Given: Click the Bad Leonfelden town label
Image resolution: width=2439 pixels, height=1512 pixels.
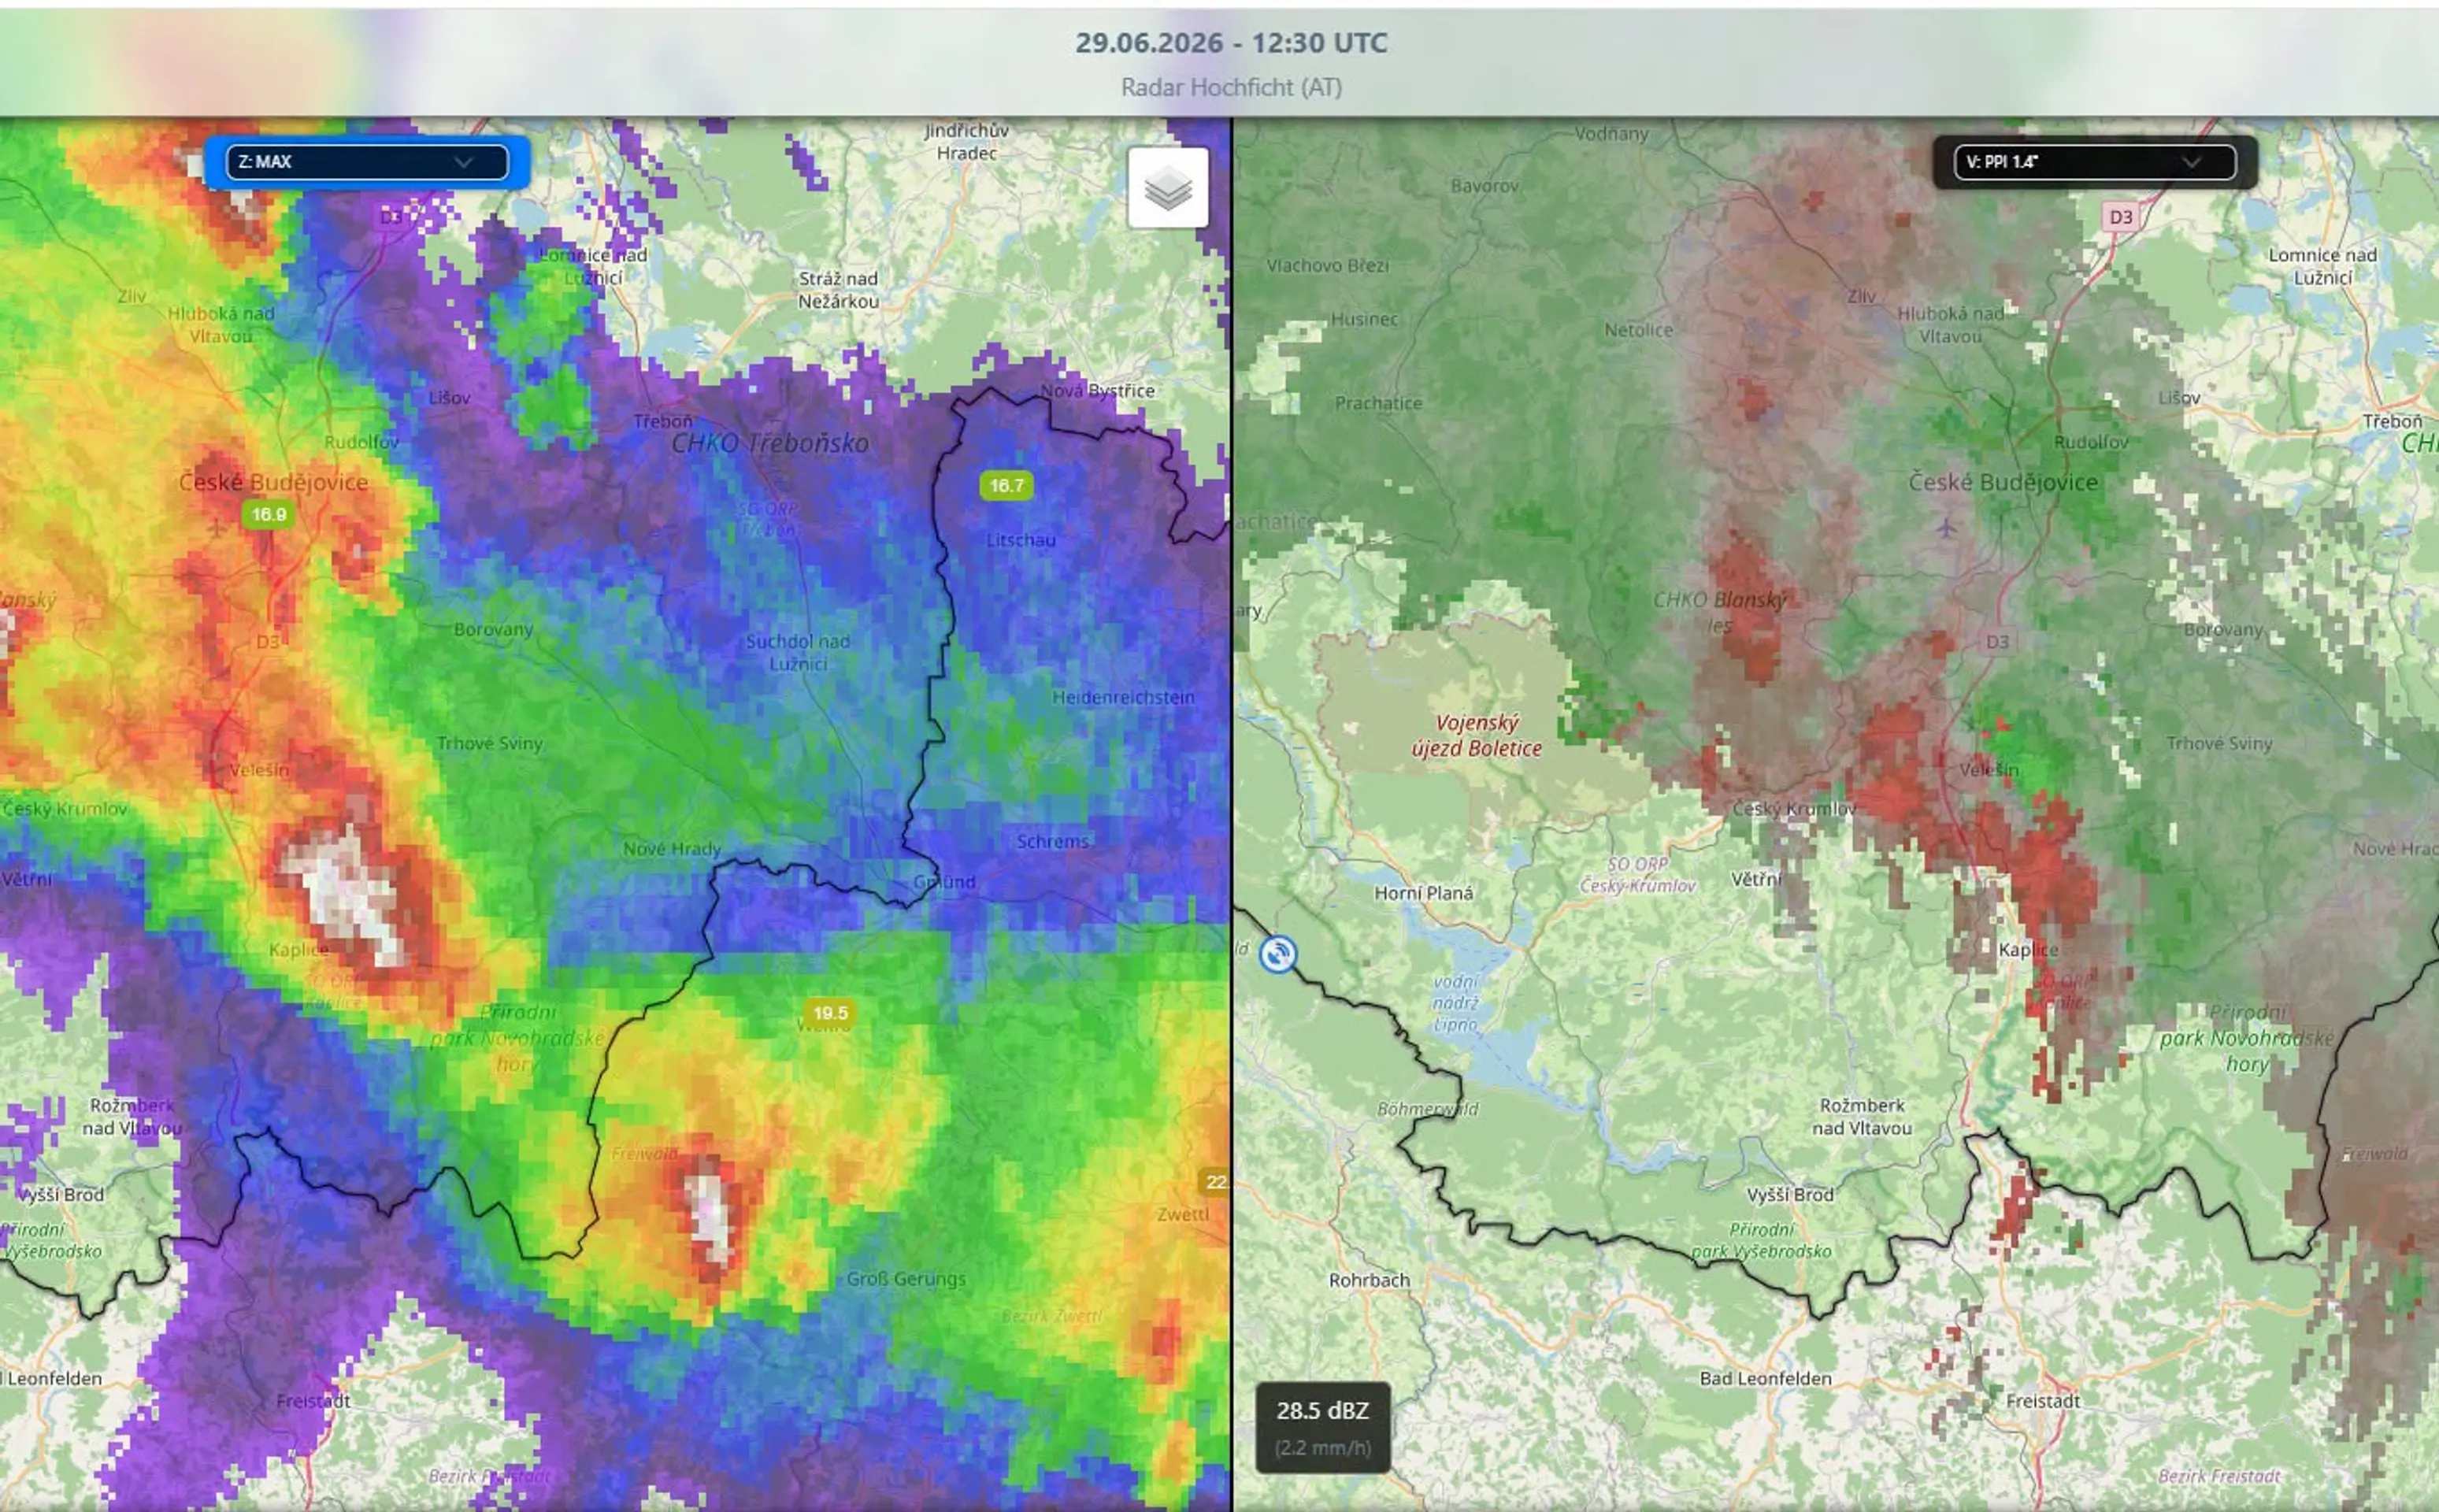Looking at the screenshot, I should [x=1766, y=1378].
